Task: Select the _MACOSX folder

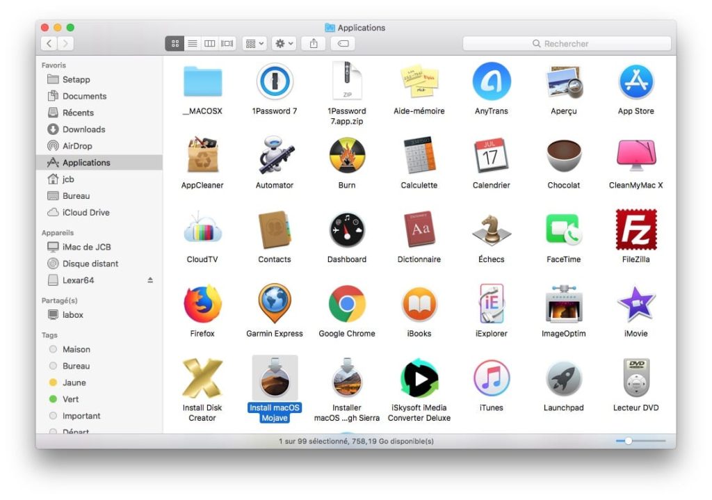Action: pyautogui.click(x=202, y=82)
